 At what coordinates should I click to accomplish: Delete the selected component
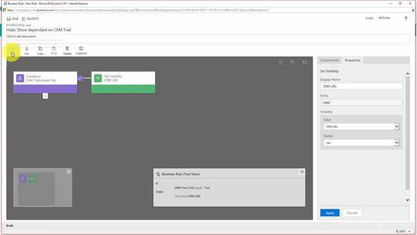pyautogui.click(x=67, y=51)
